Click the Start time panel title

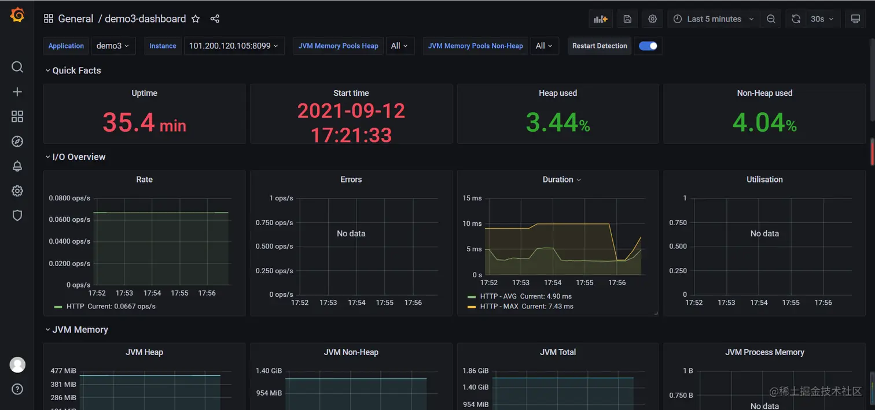tap(351, 93)
